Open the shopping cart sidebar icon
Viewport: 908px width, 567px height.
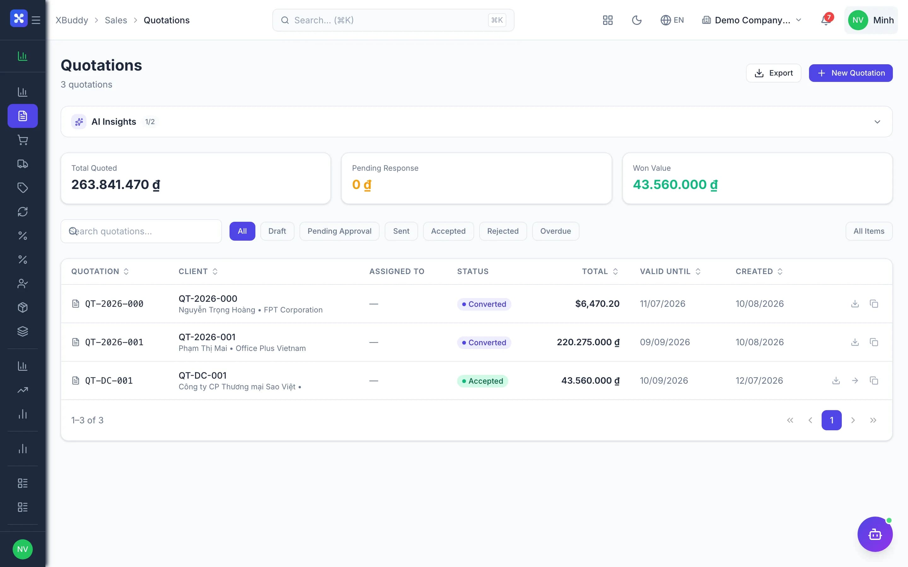(x=22, y=140)
